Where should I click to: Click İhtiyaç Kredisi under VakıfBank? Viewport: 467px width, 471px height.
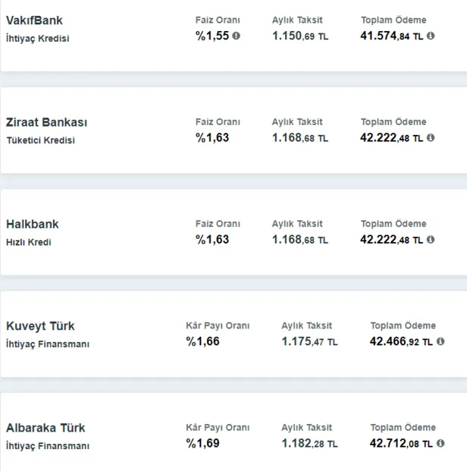click(x=37, y=38)
